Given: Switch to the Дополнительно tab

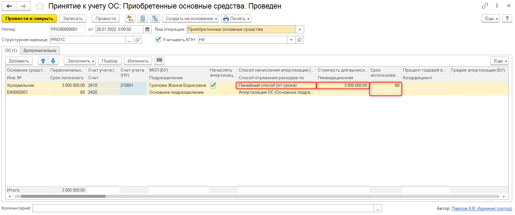Looking at the screenshot, I should (x=40, y=51).
